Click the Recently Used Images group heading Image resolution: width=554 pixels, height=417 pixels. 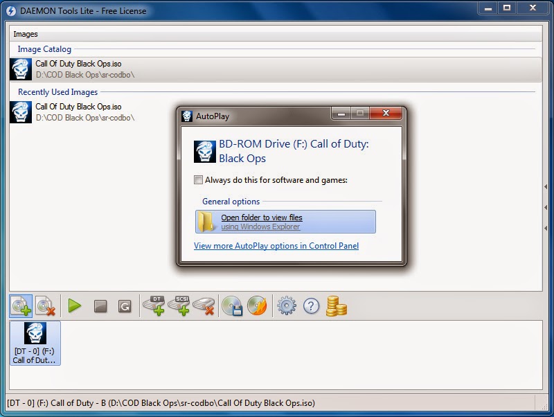(x=58, y=92)
